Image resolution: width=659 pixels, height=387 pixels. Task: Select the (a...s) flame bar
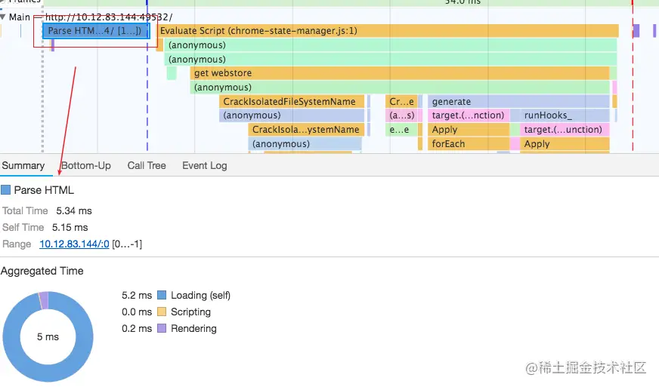(x=401, y=115)
